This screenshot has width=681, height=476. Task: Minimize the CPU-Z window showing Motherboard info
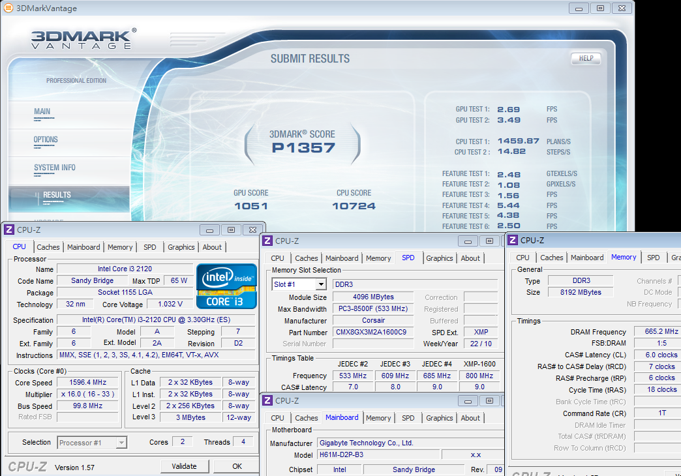(468, 401)
